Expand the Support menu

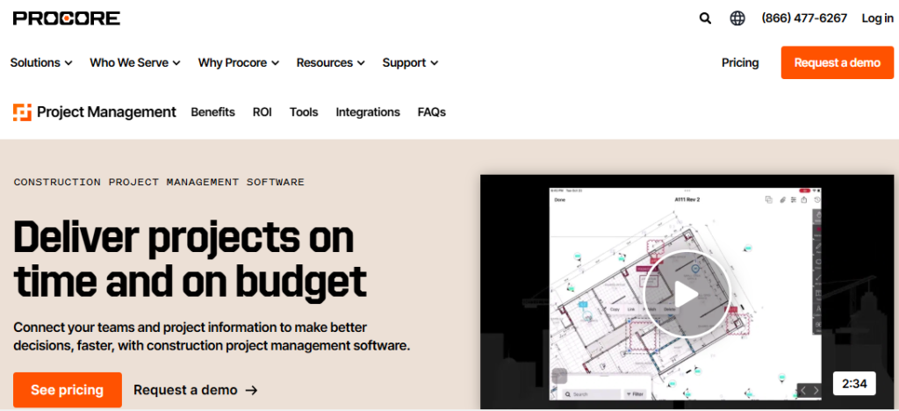click(411, 62)
